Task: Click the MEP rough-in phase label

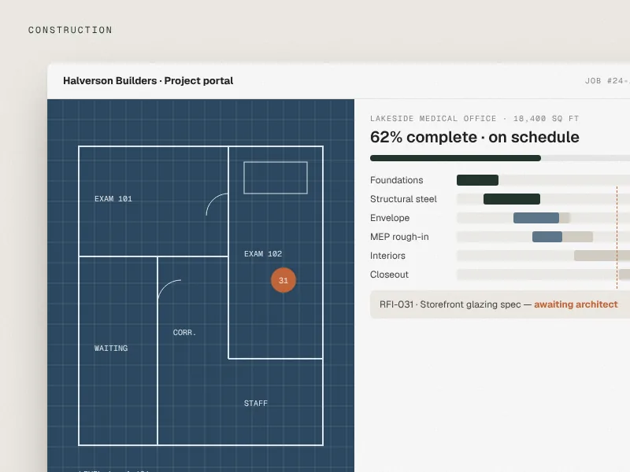Action: tap(399, 237)
